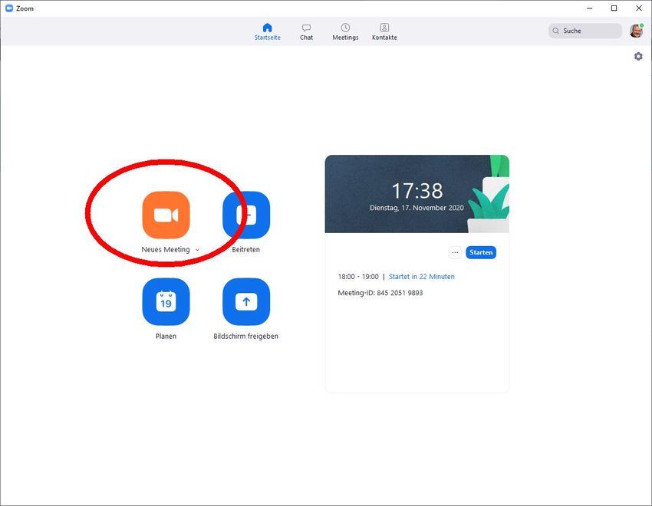Open the Beitreten join meeting icon
The height and width of the screenshot is (506, 652).
[246, 215]
